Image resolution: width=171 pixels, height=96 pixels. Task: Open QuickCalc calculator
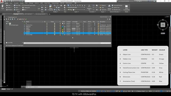[x=103, y=10]
